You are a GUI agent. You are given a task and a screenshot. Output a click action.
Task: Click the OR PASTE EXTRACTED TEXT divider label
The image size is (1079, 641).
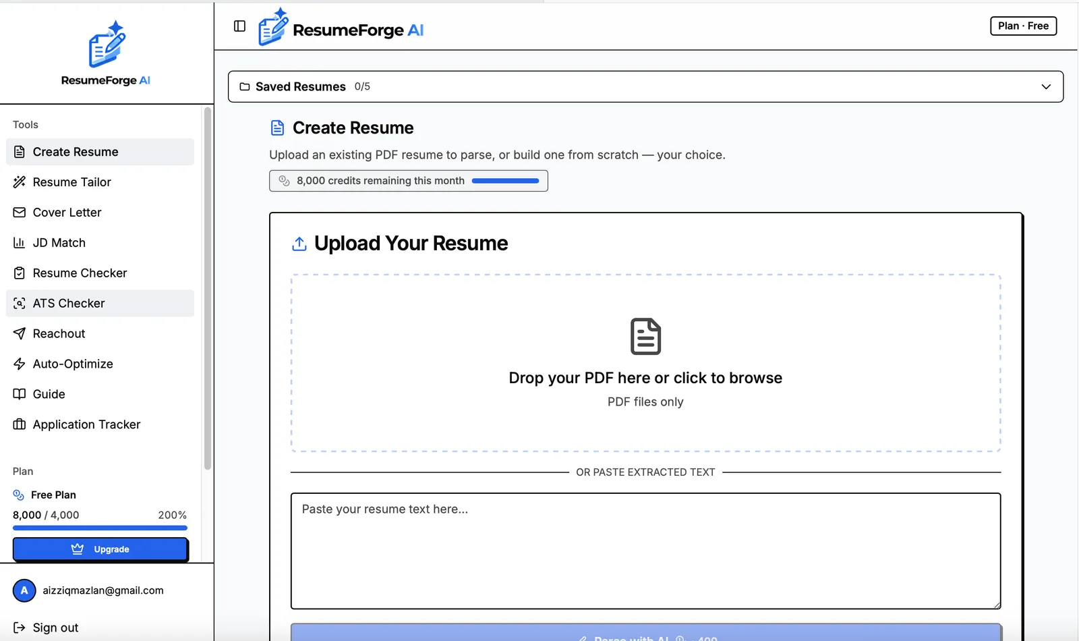[645, 472]
